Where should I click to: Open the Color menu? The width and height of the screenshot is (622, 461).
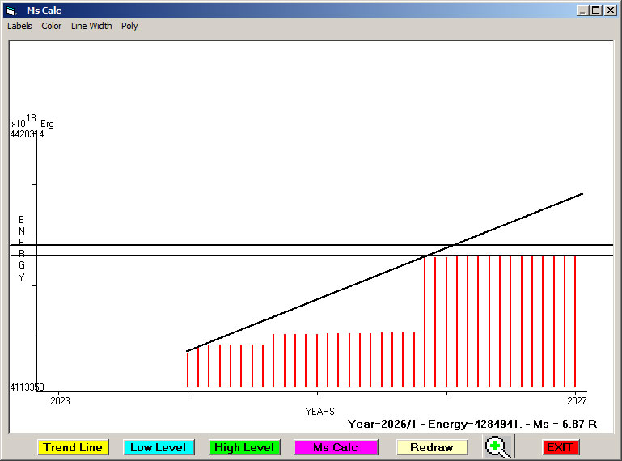coord(52,26)
